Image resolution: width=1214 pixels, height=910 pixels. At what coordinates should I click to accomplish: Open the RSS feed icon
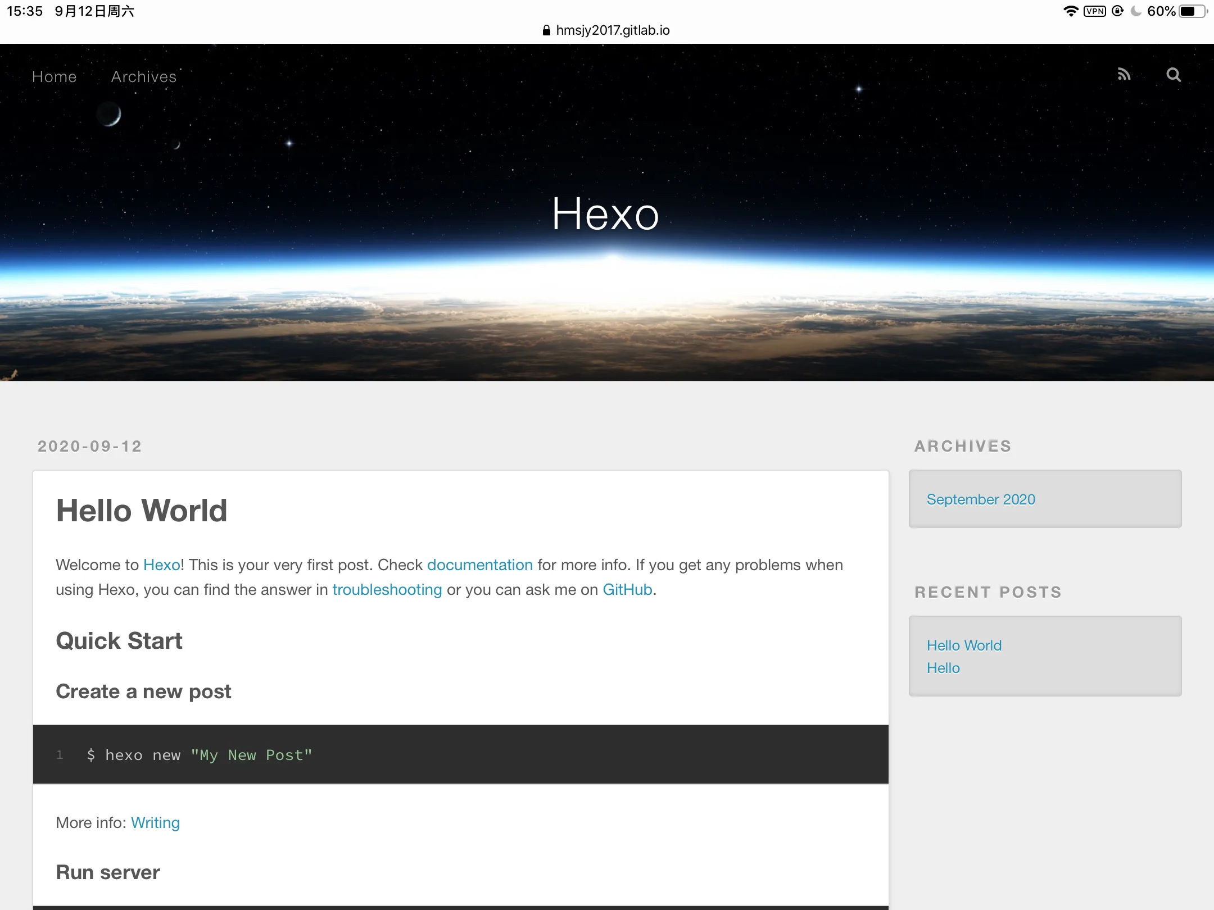click(x=1124, y=75)
